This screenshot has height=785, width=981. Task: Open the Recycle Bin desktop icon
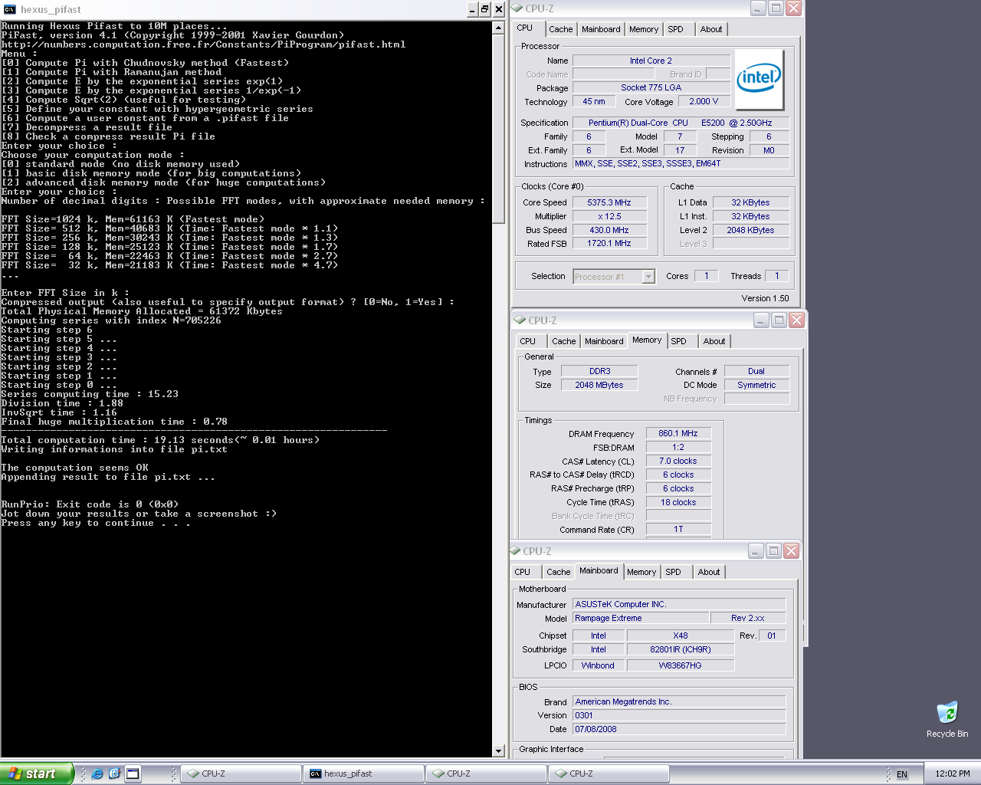(x=947, y=719)
